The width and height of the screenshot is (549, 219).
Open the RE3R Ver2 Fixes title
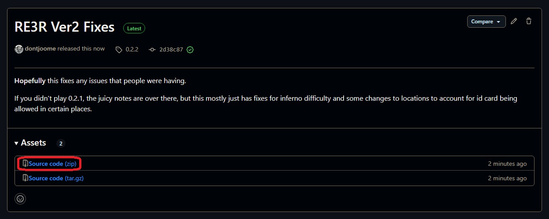pos(64,27)
